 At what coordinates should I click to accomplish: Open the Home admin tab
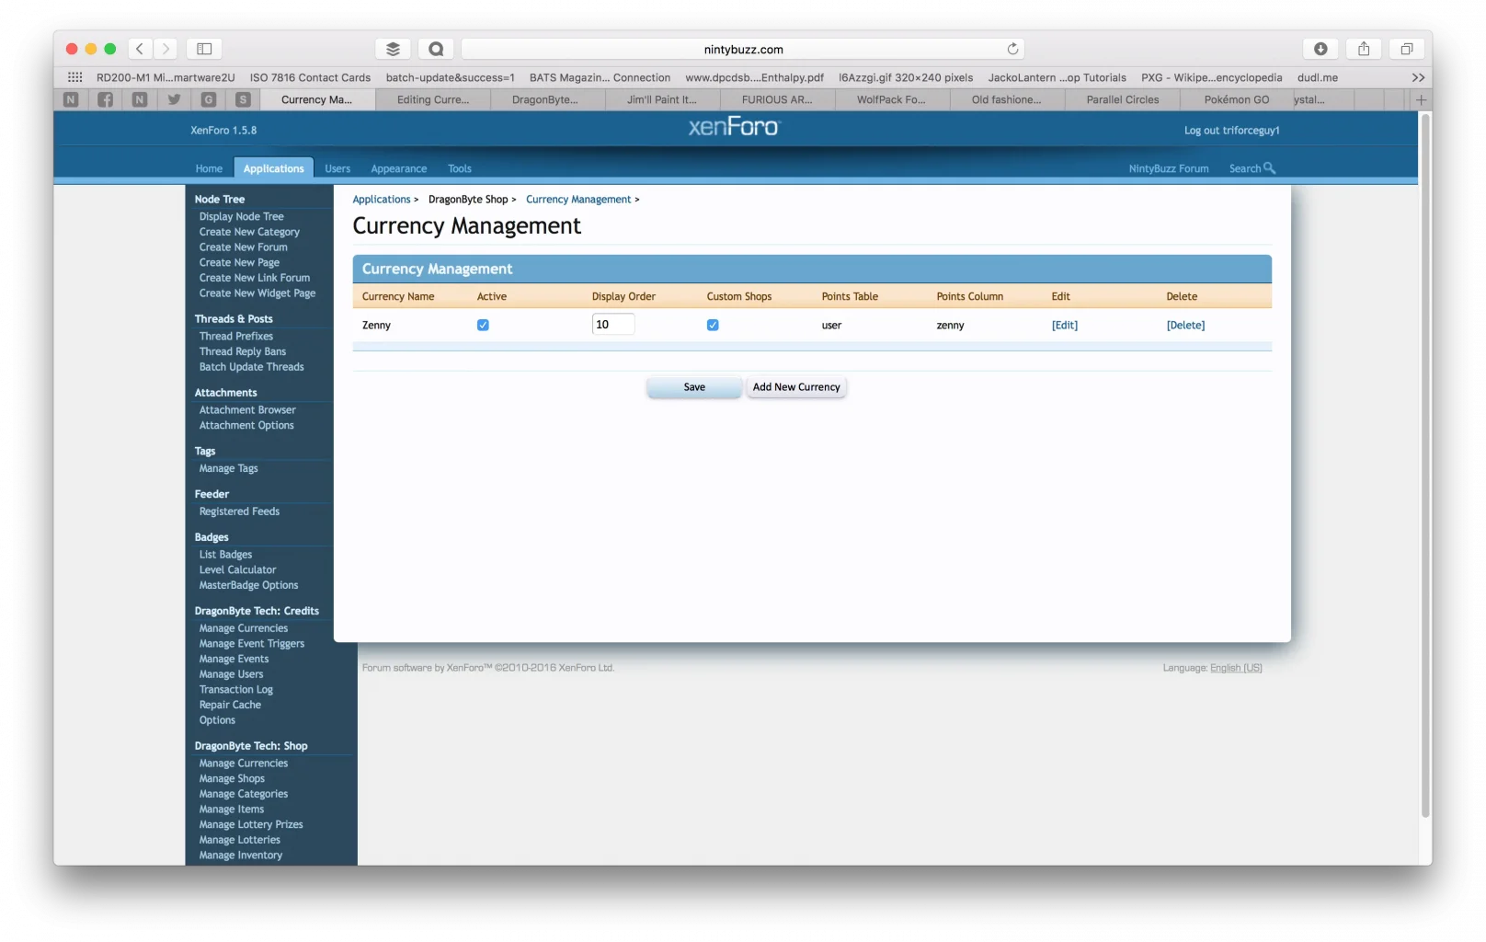point(209,168)
